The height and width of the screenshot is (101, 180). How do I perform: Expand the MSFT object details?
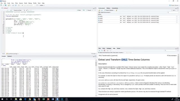(99, 22)
